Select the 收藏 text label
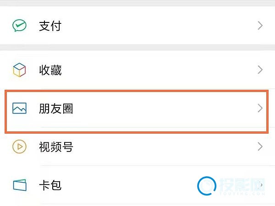The height and width of the screenshot is (206, 275). click(x=50, y=70)
